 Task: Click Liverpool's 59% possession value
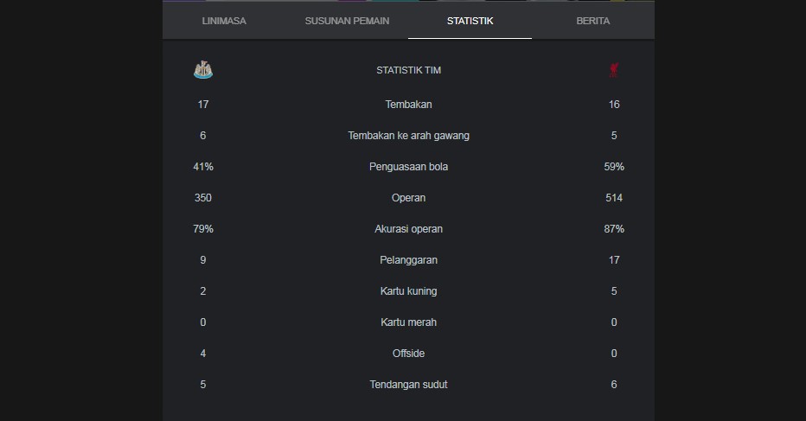pyautogui.click(x=614, y=167)
